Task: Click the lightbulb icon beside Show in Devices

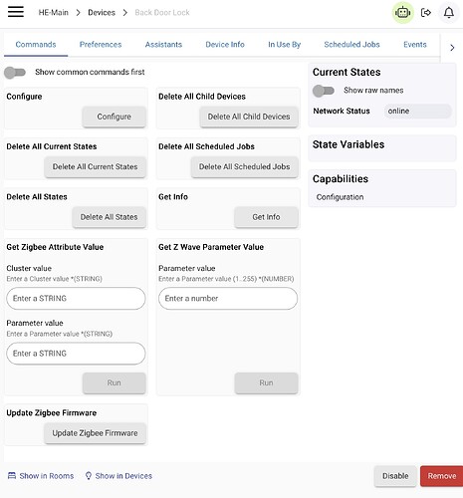Action: coord(89,476)
